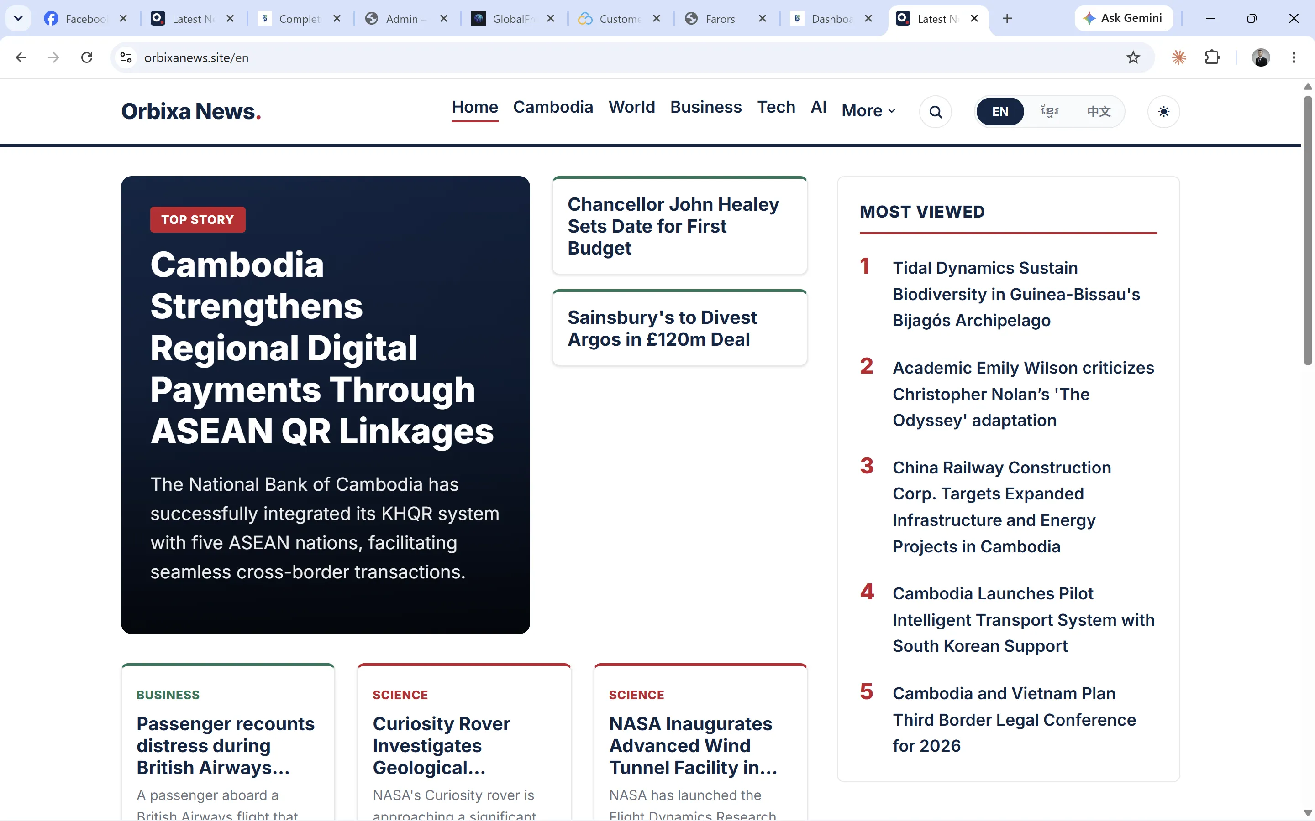
Task: Open Cambodia Launches Pilot Intelligent Transport article
Action: click(x=1023, y=619)
